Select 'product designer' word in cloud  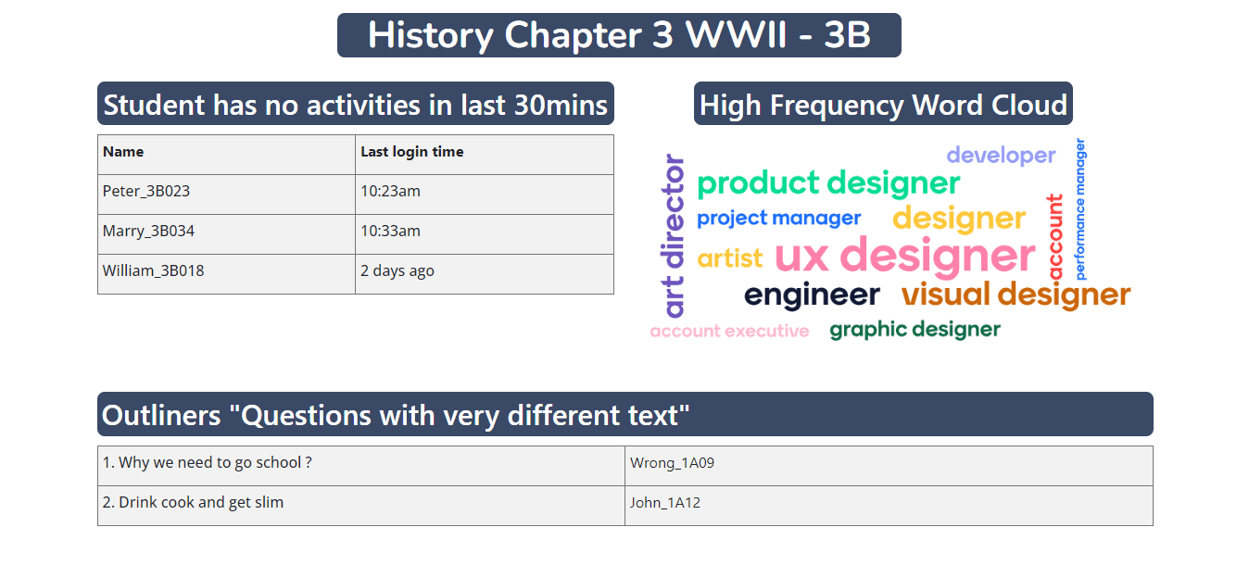[x=827, y=183]
